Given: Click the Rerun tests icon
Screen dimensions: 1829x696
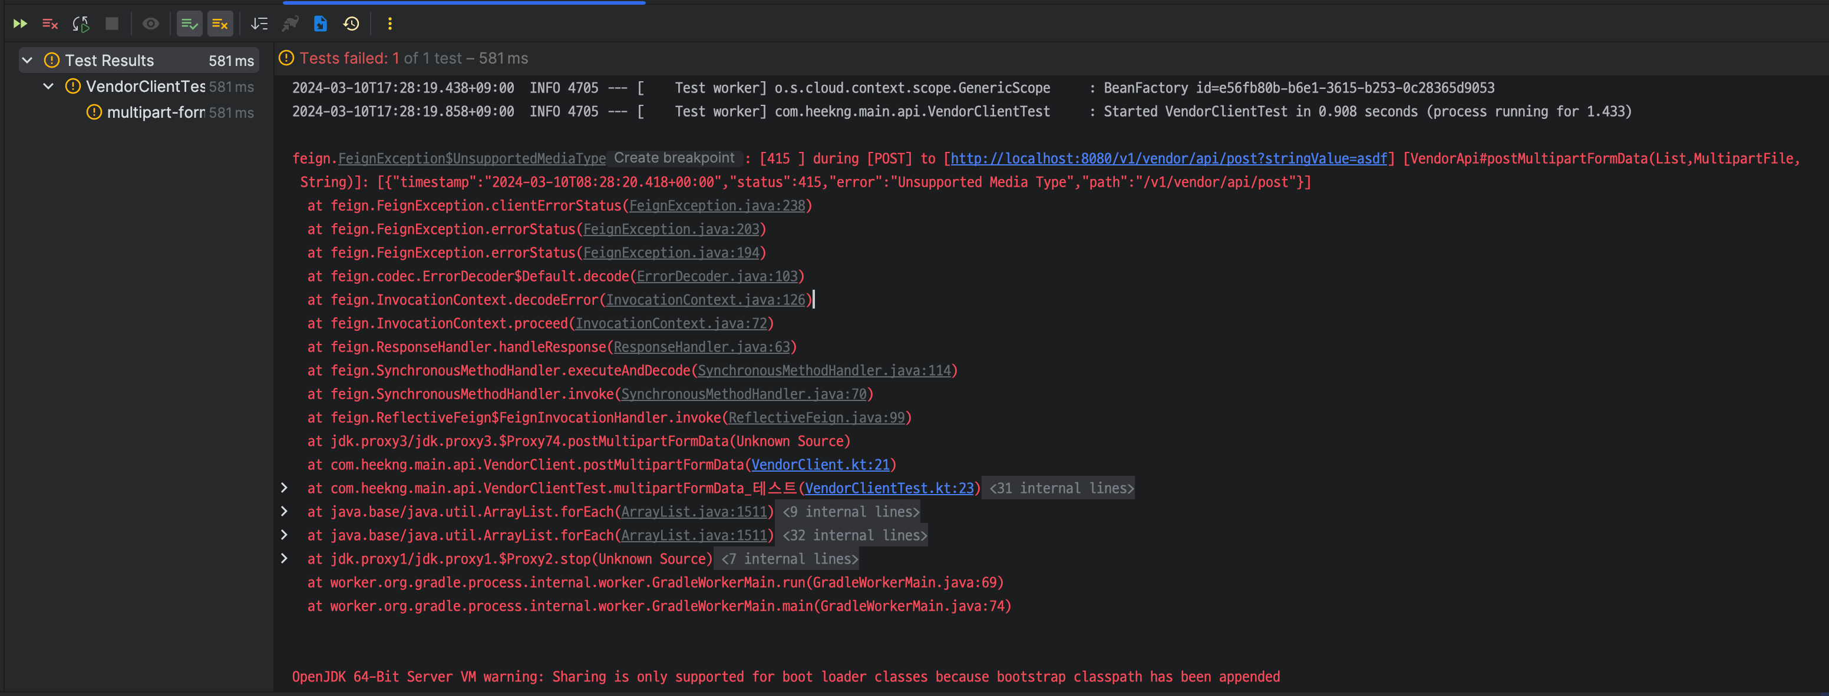Looking at the screenshot, I should tap(20, 24).
